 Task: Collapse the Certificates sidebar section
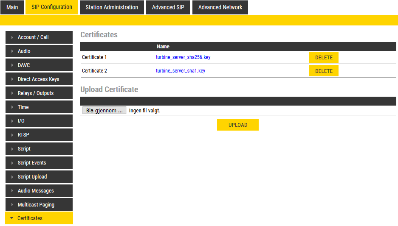tap(39, 218)
